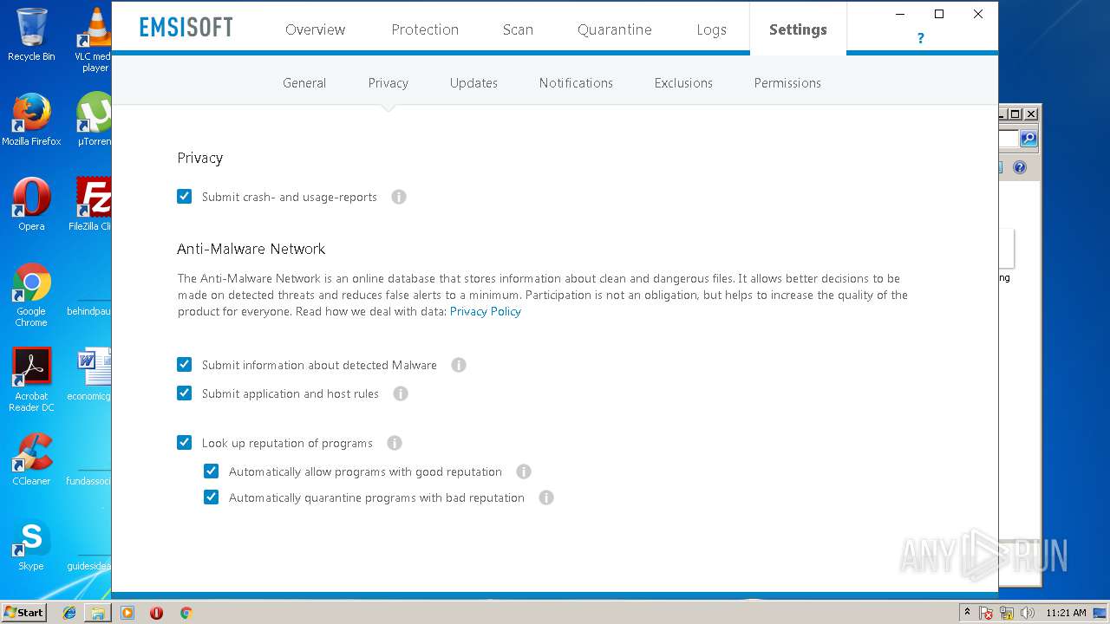Click the Anti-Malware Network heading
This screenshot has width=1110, height=624.
tap(251, 249)
